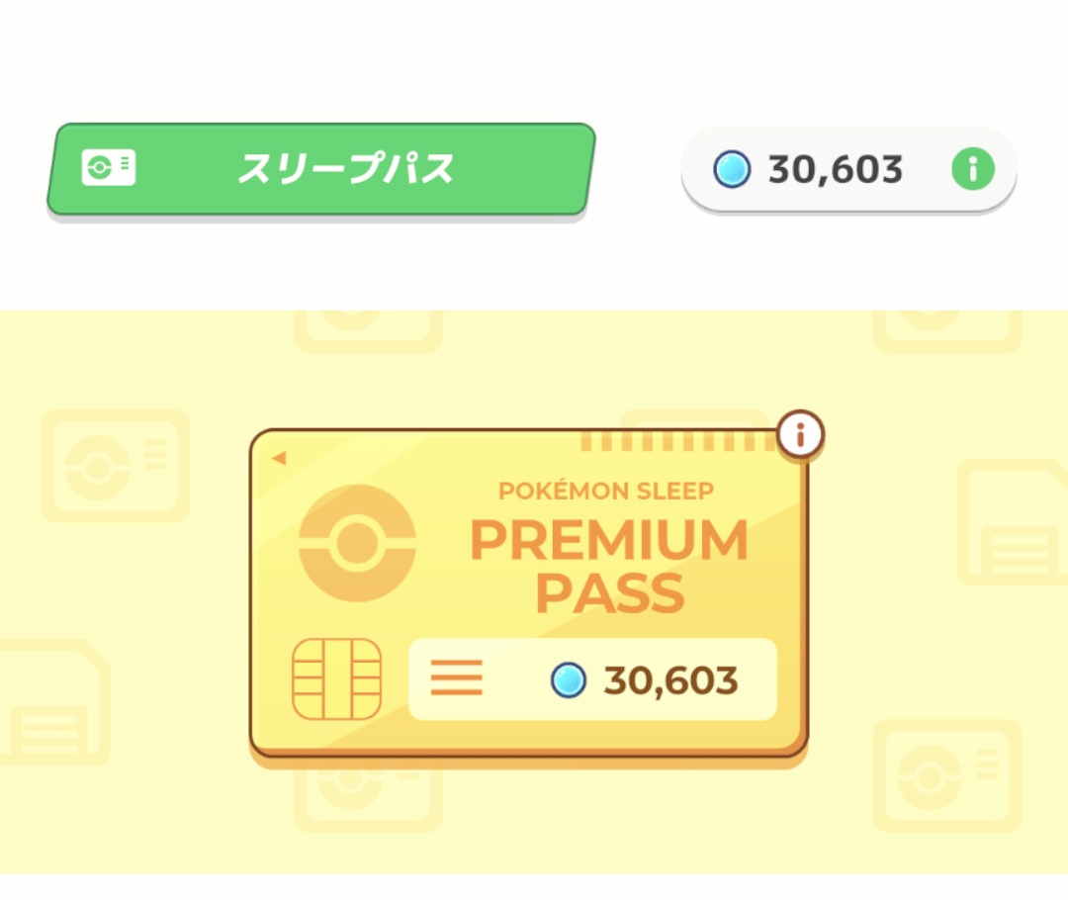Select the スリープパス banner label
The width and height of the screenshot is (1068, 900).
click(x=345, y=169)
